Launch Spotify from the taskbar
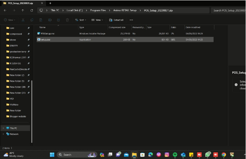Screen dimensions: 246x159 point(175,155)
